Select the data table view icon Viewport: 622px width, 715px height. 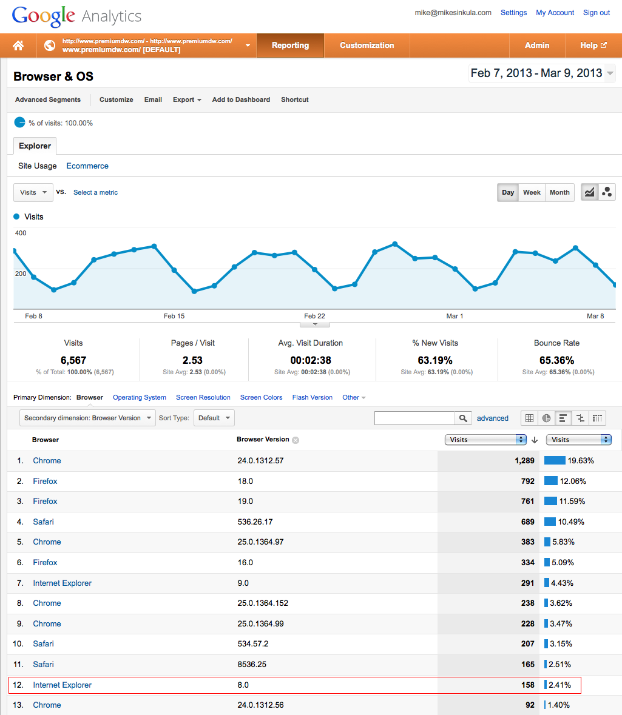(x=529, y=418)
